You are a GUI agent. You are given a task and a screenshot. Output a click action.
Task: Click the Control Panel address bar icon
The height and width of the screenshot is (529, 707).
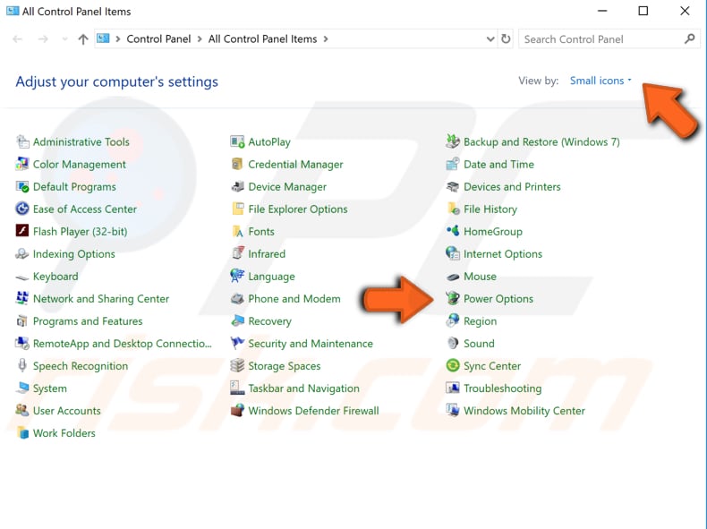click(x=103, y=38)
